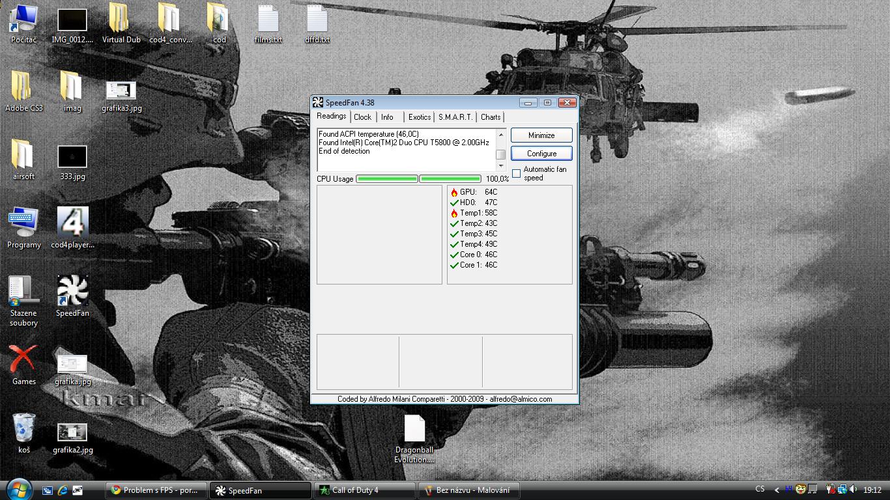Click the SpeedFan taskbar button
The height and width of the screenshot is (500, 890).
[x=261, y=490]
